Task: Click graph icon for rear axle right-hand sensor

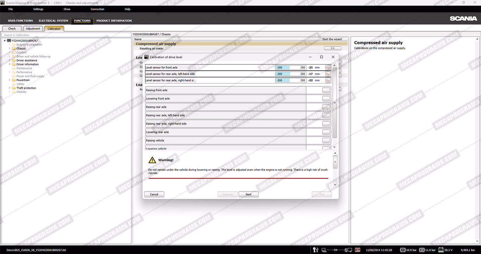Action: [x=327, y=80]
